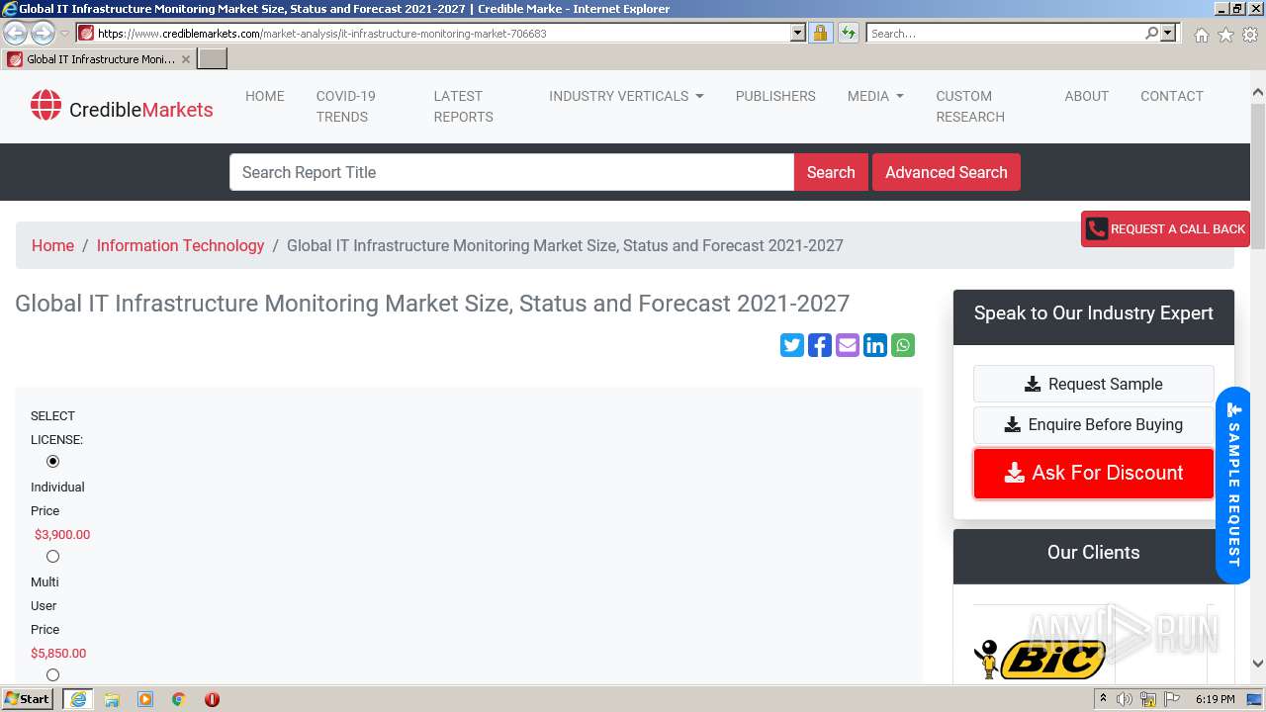Click the system clock showing 6:19 PM
Screen dimensions: 1266x712
[1215, 699]
